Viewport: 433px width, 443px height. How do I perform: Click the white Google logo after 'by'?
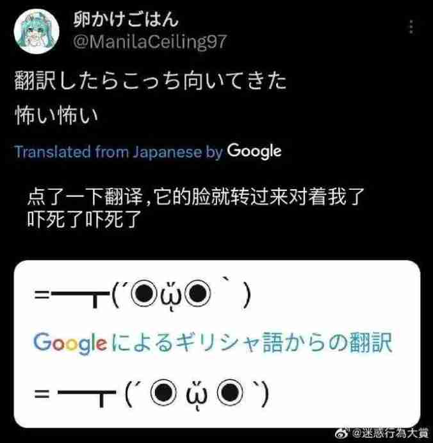[x=254, y=151]
